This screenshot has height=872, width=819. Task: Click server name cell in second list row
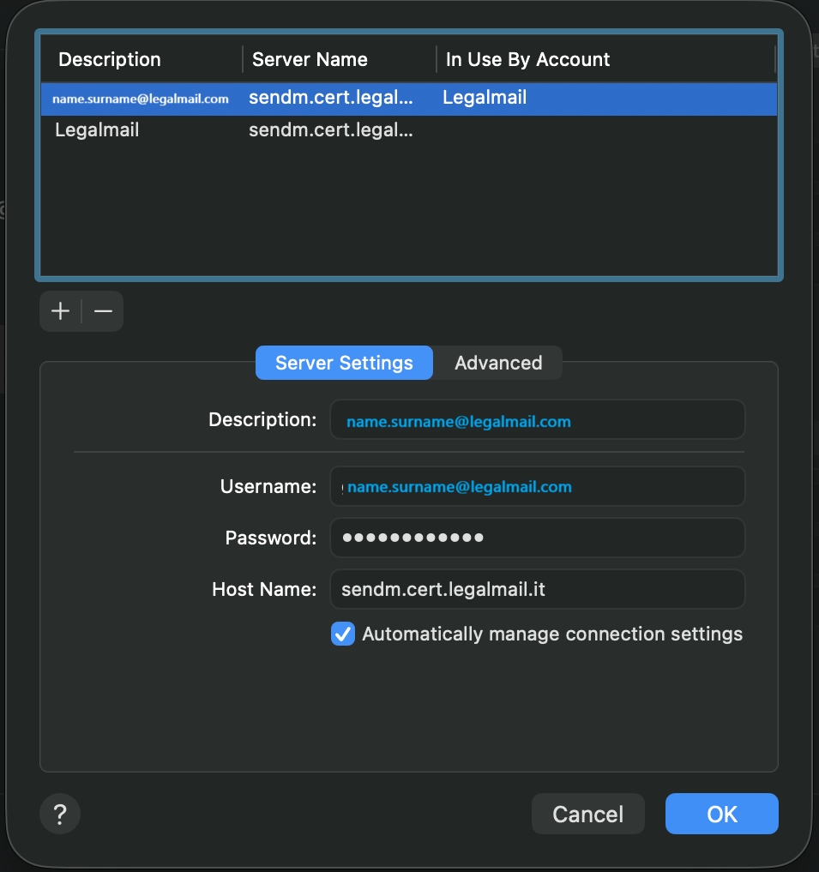pos(331,130)
